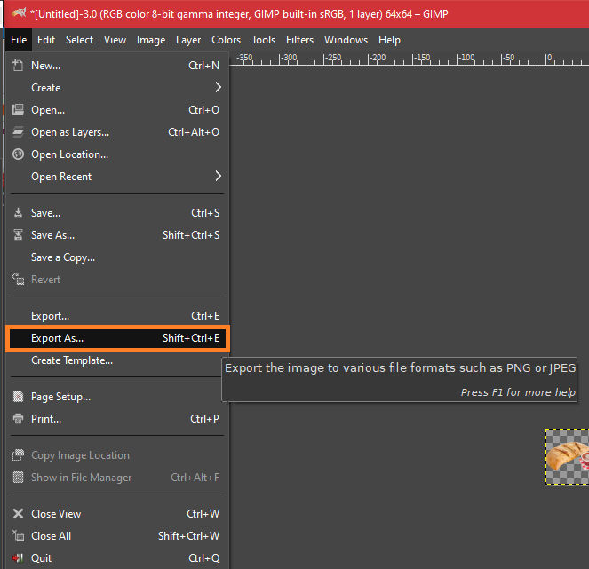This screenshot has height=569, width=589.
Task: Expand the Create submenu arrow
Action: pyautogui.click(x=218, y=88)
